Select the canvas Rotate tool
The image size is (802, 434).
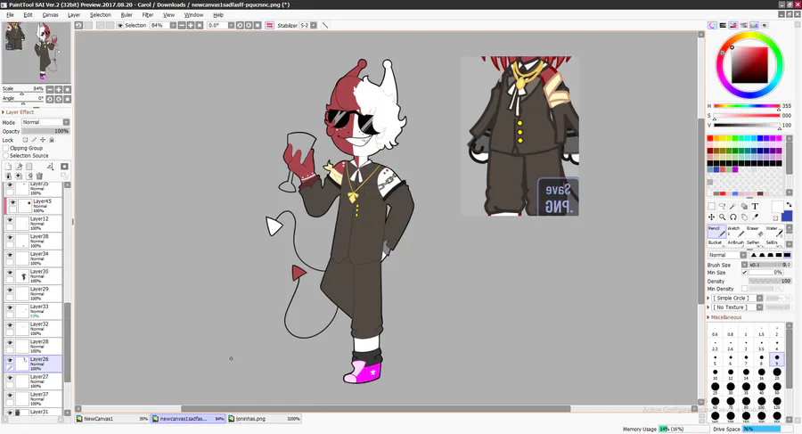[x=733, y=217]
